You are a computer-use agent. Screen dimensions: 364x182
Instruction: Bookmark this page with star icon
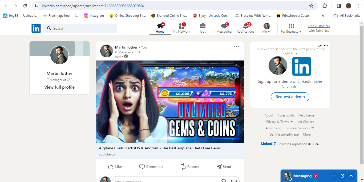click(x=311, y=6)
